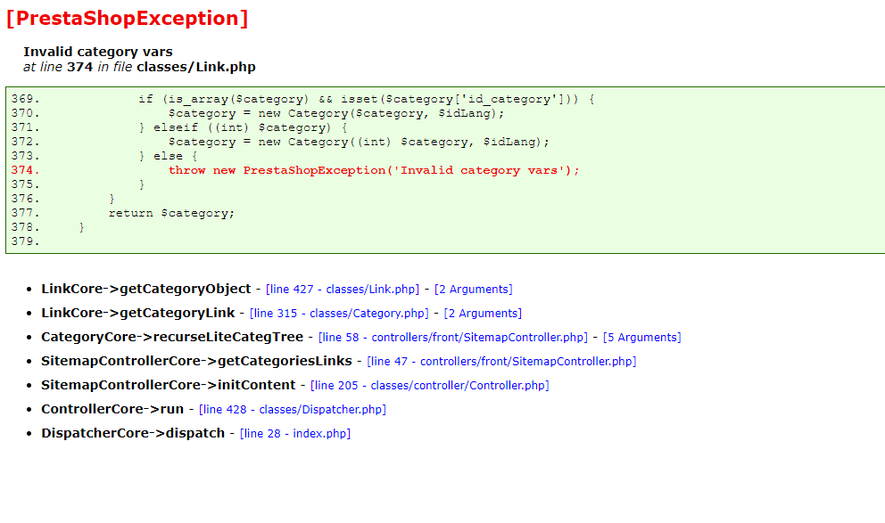Open the line 47 SitemapController.php link
885x523 pixels.
pyautogui.click(x=501, y=361)
